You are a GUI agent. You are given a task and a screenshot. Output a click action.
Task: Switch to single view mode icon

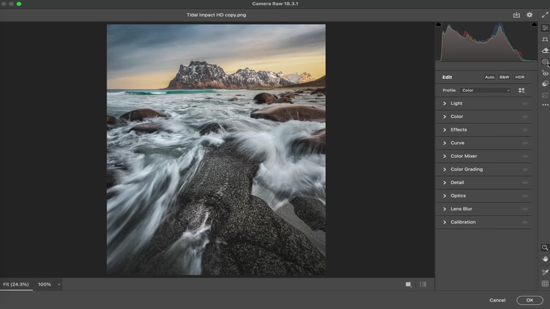click(408, 284)
